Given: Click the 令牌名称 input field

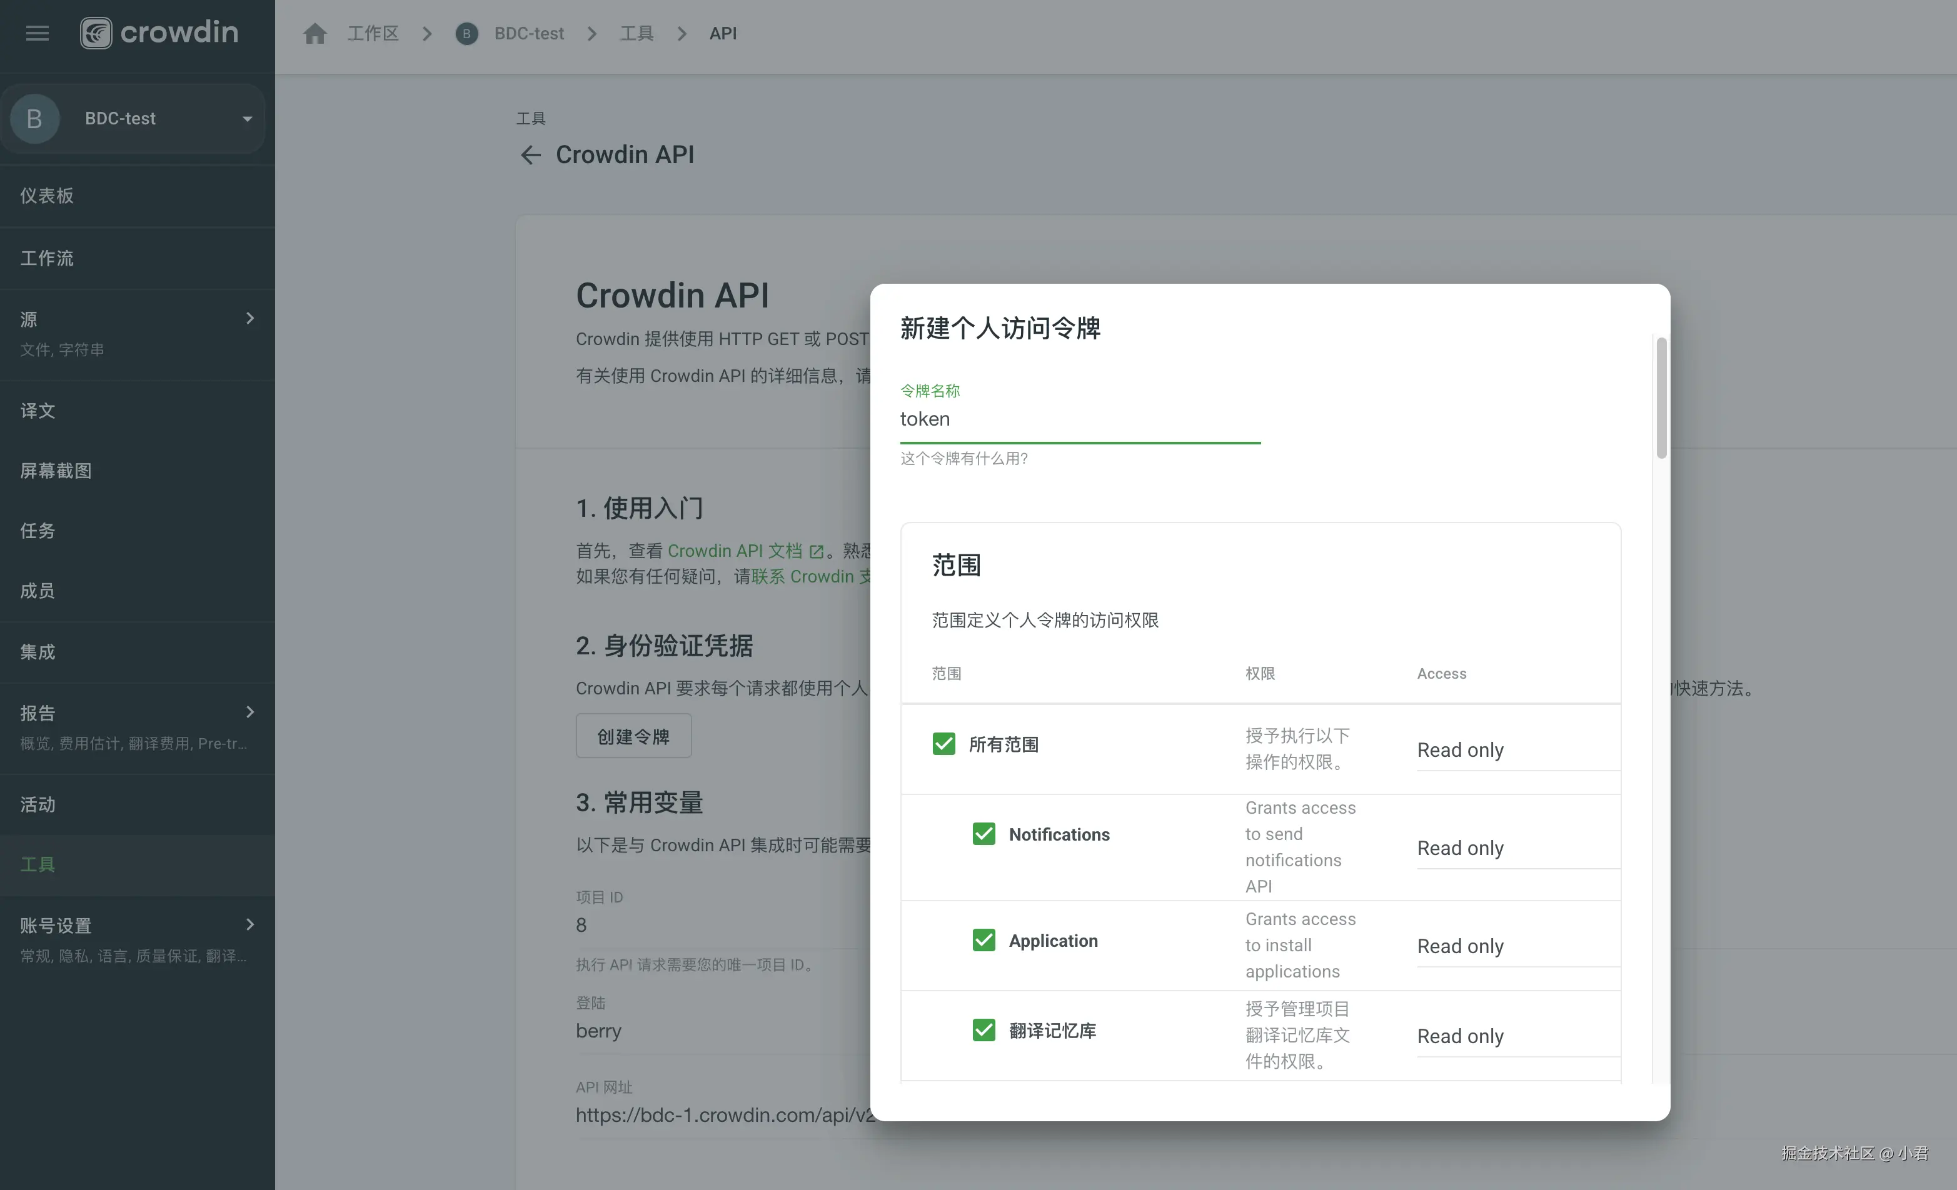Looking at the screenshot, I should [1079, 419].
